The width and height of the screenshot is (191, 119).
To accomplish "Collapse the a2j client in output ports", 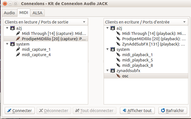I will click(x=7, y=28).
